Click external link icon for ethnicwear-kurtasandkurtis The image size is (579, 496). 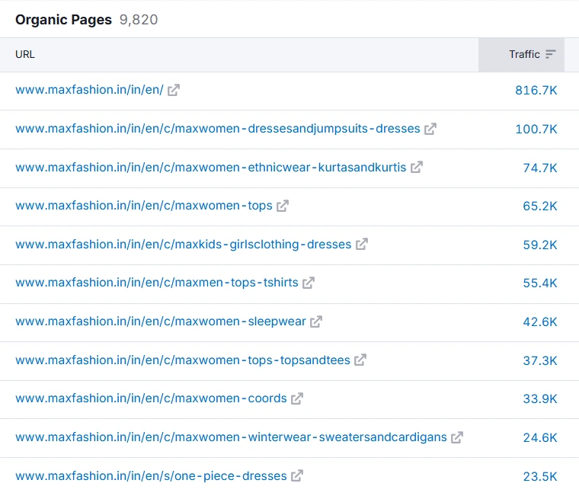pos(417,167)
